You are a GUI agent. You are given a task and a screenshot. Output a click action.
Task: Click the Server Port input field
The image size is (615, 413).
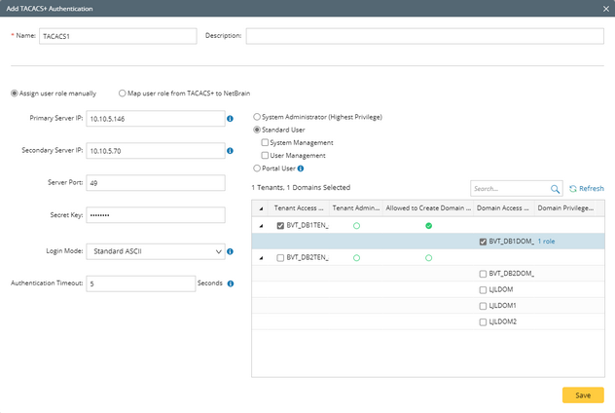156,183
